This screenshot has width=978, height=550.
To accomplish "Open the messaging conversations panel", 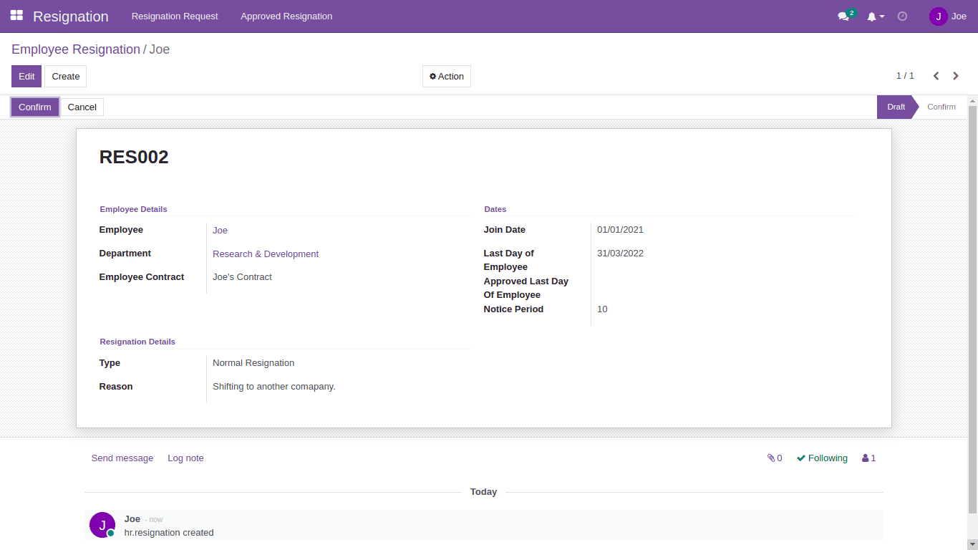I will [843, 16].
